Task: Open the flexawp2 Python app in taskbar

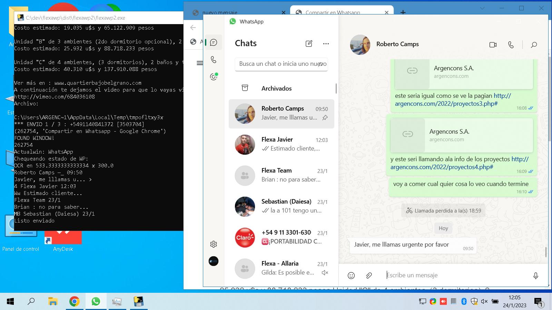Action: [138, 302]
